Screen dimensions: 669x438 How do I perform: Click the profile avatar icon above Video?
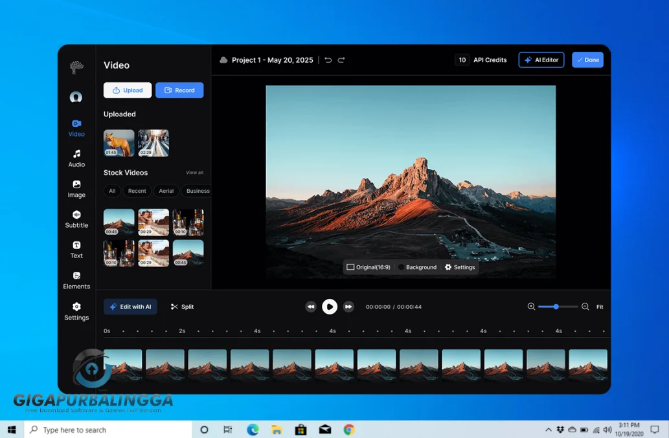tap(76, 97)
